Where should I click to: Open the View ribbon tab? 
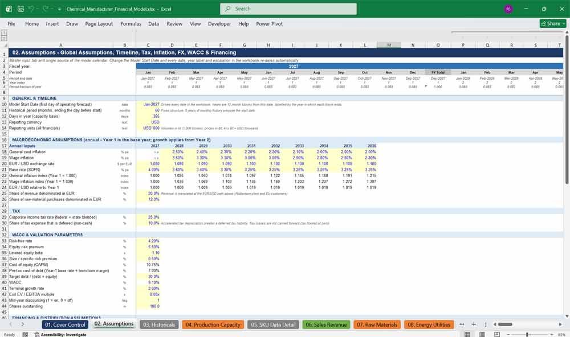point(195,23)
